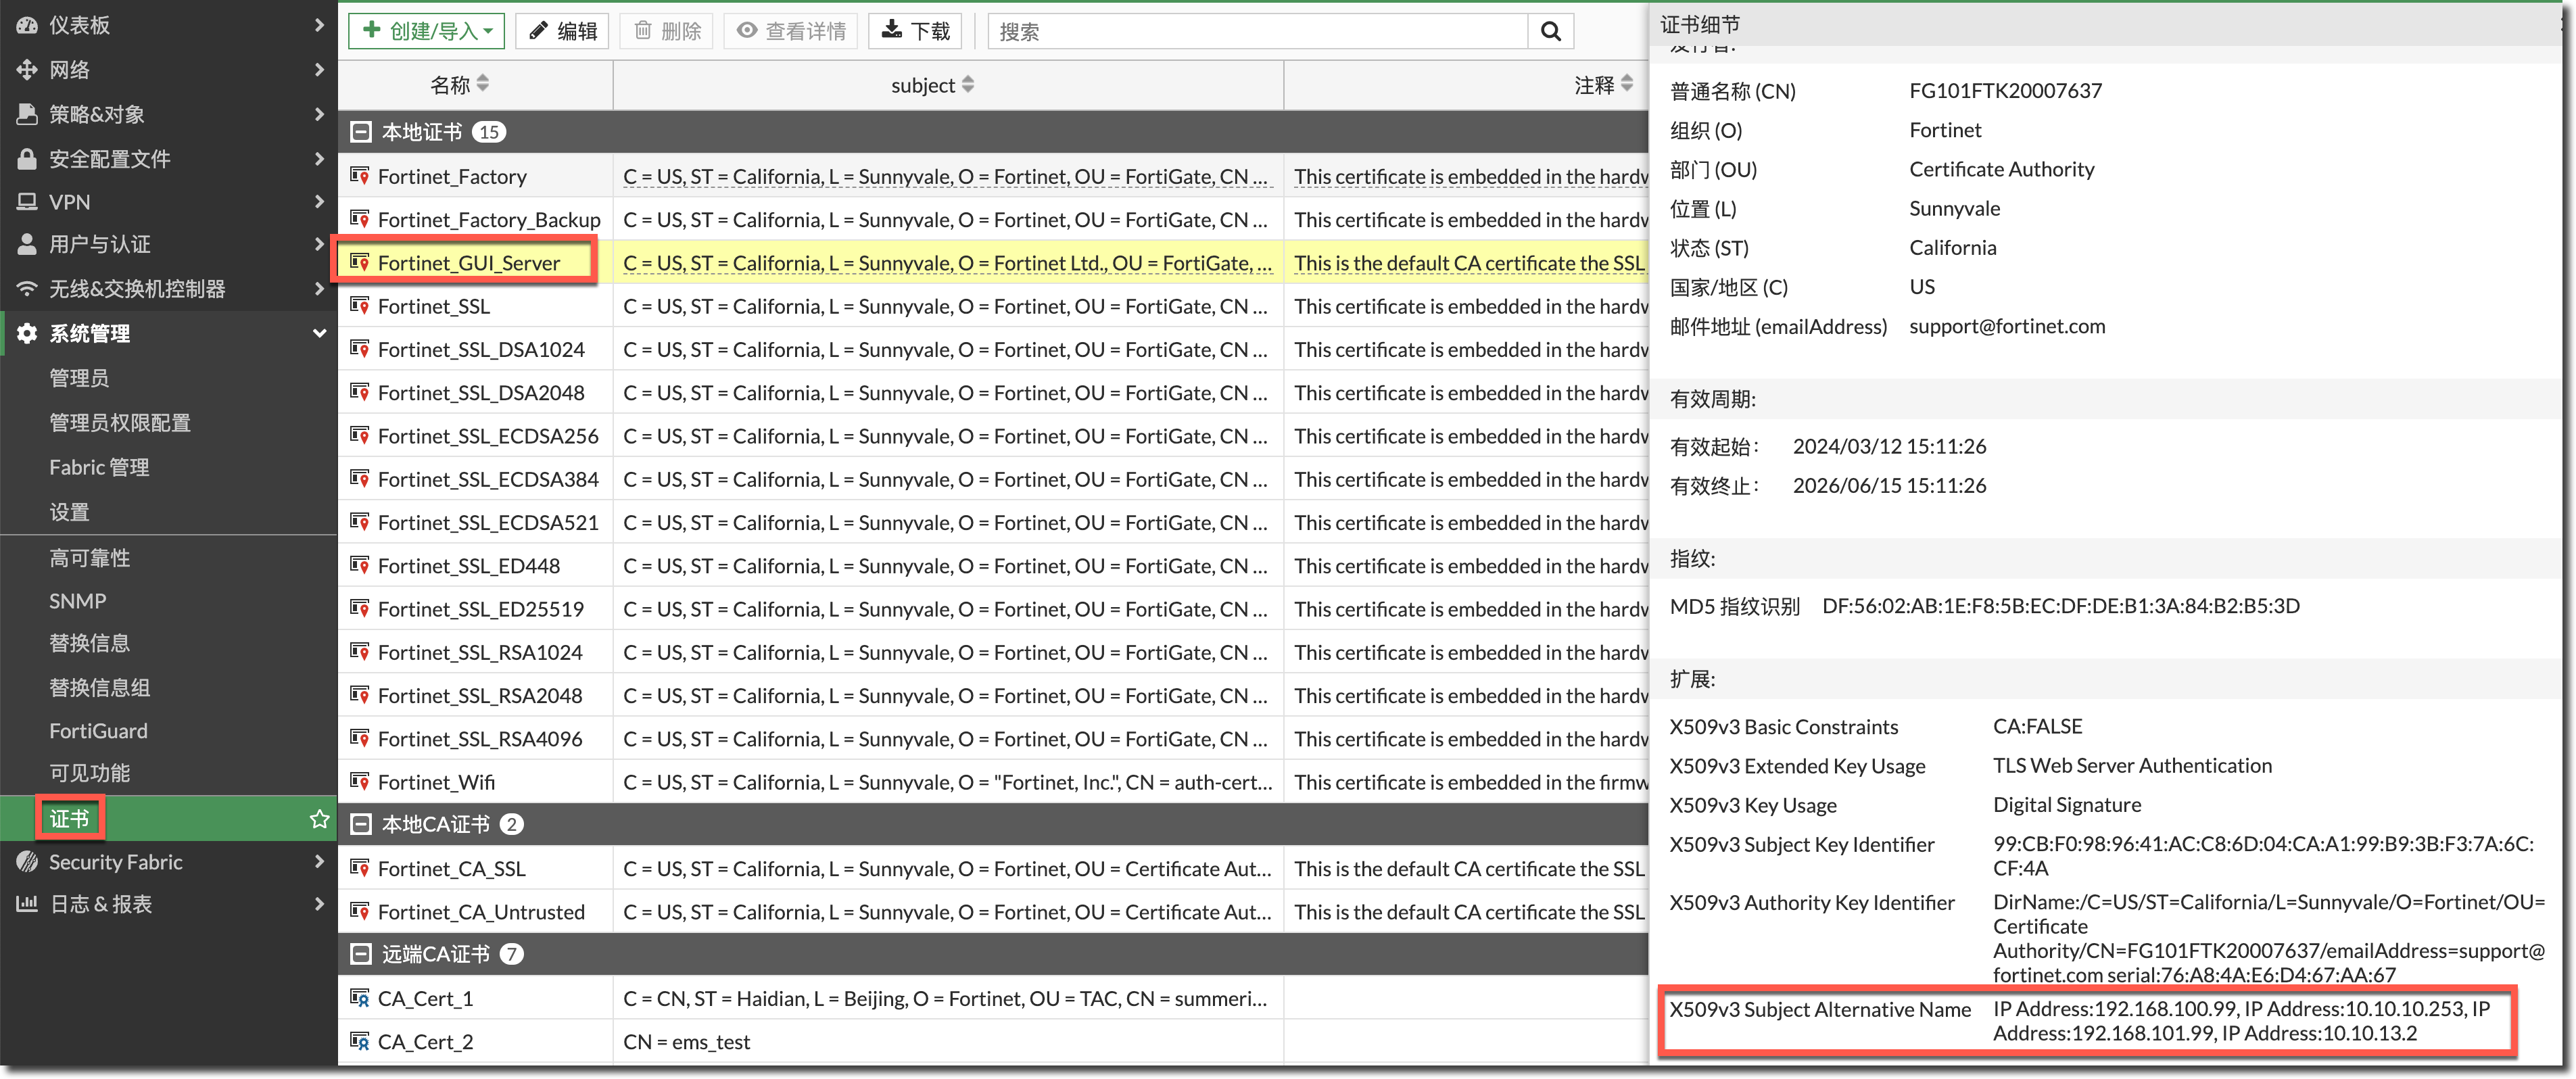Open the 创建/导入 dropdown

point(427,31)
